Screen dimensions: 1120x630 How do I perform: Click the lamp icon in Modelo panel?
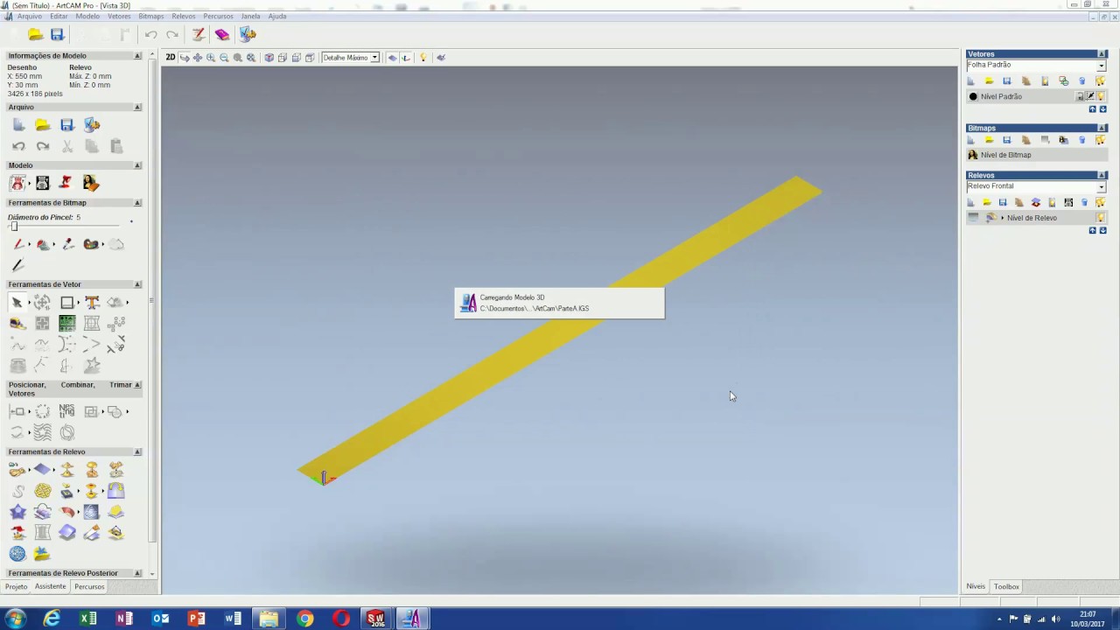coord(66,183)
